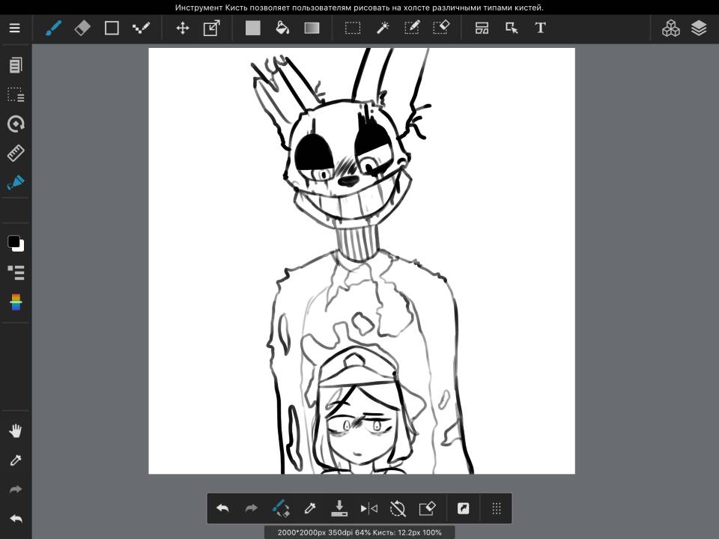Select the Eraser tool in top toolbar

click(82, 28)
